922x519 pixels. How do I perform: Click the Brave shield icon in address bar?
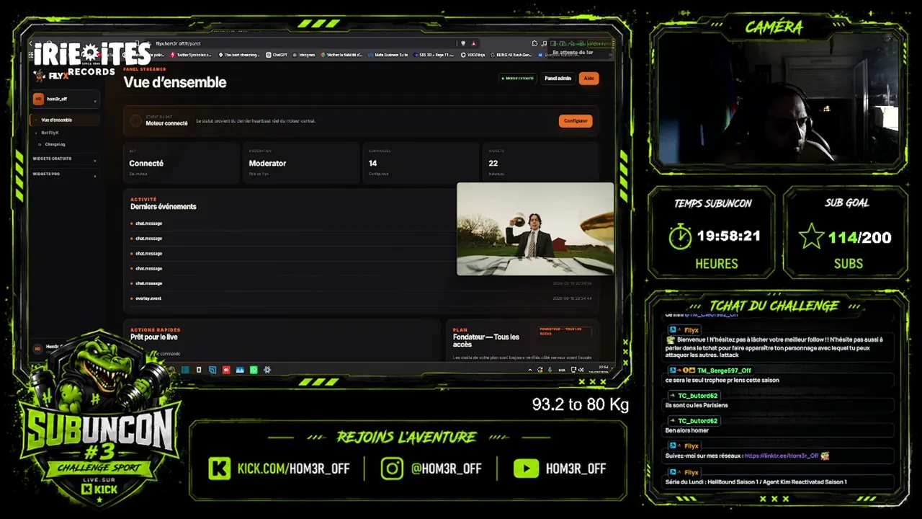462,43
